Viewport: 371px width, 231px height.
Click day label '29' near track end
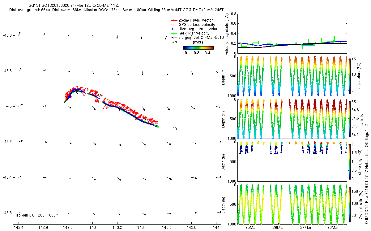pos(175,129)
